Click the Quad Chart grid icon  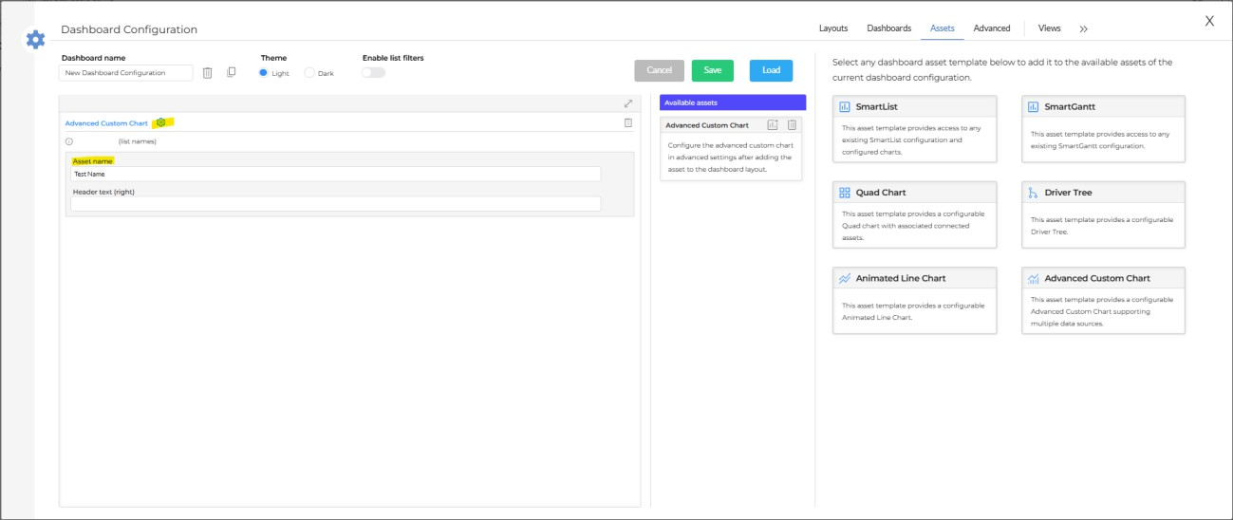point(845,193)
